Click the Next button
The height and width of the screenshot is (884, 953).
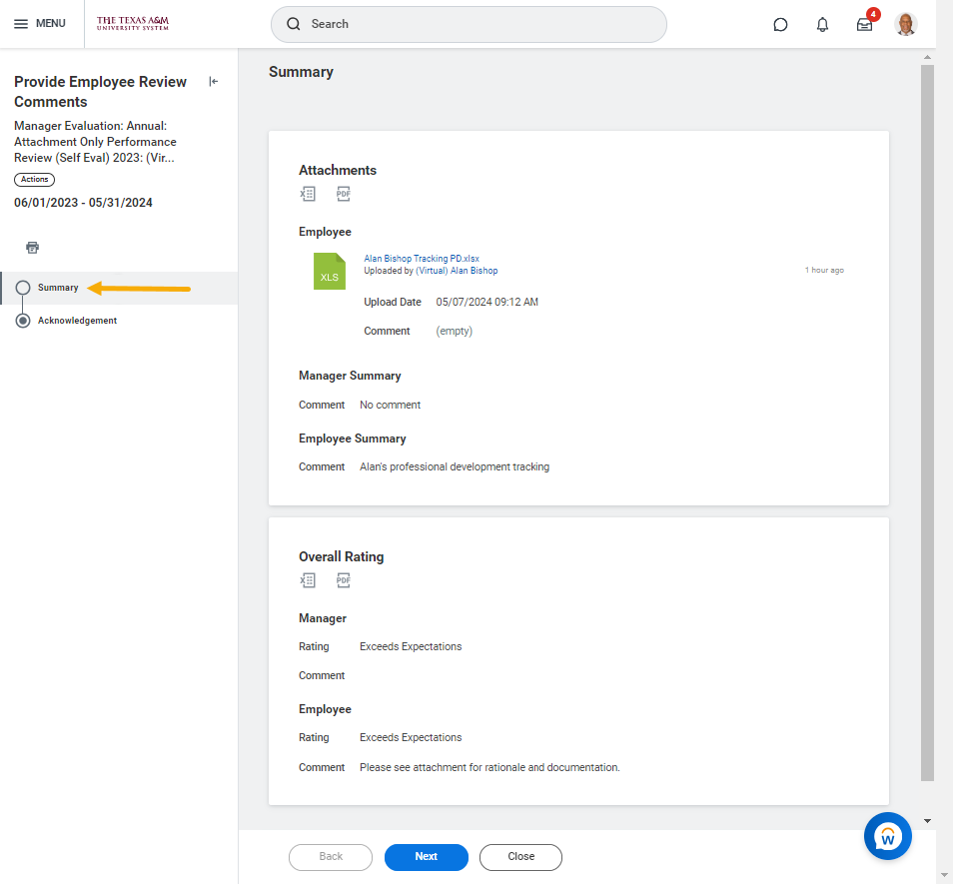(426, 857)
